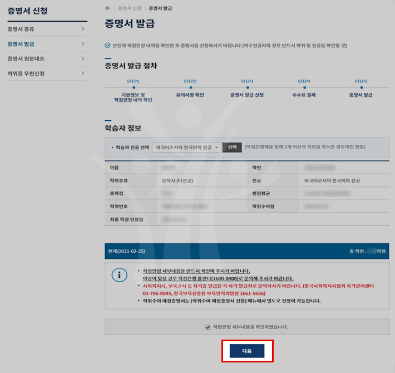This screenshot has width=395, height=373.
Task: Select the STEP5 progress dot
Action: tap(361, 87)
